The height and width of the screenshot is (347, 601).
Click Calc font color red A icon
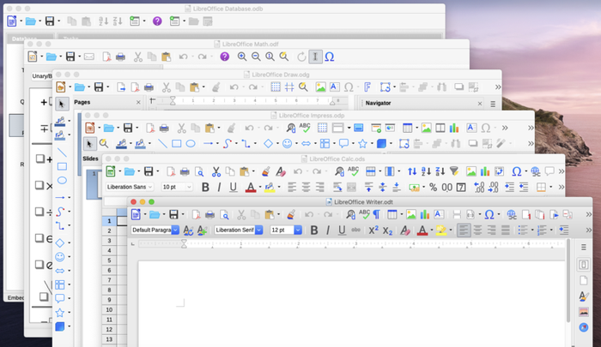[251, 187]
